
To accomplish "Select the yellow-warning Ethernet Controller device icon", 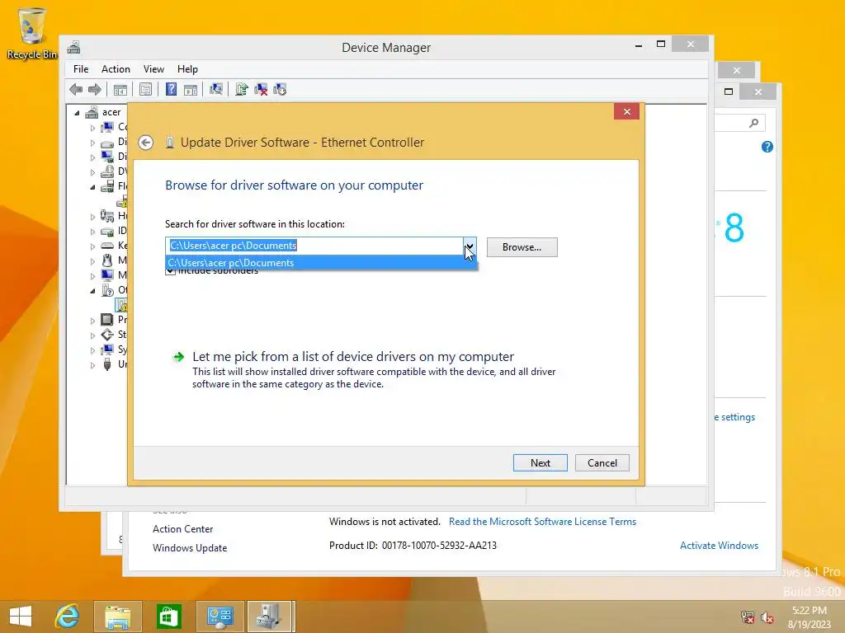I will pos(122,306).
